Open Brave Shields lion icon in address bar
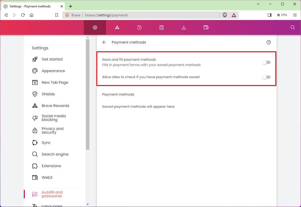Viewport: 301px width, 207px height. (x=225, y=15)
